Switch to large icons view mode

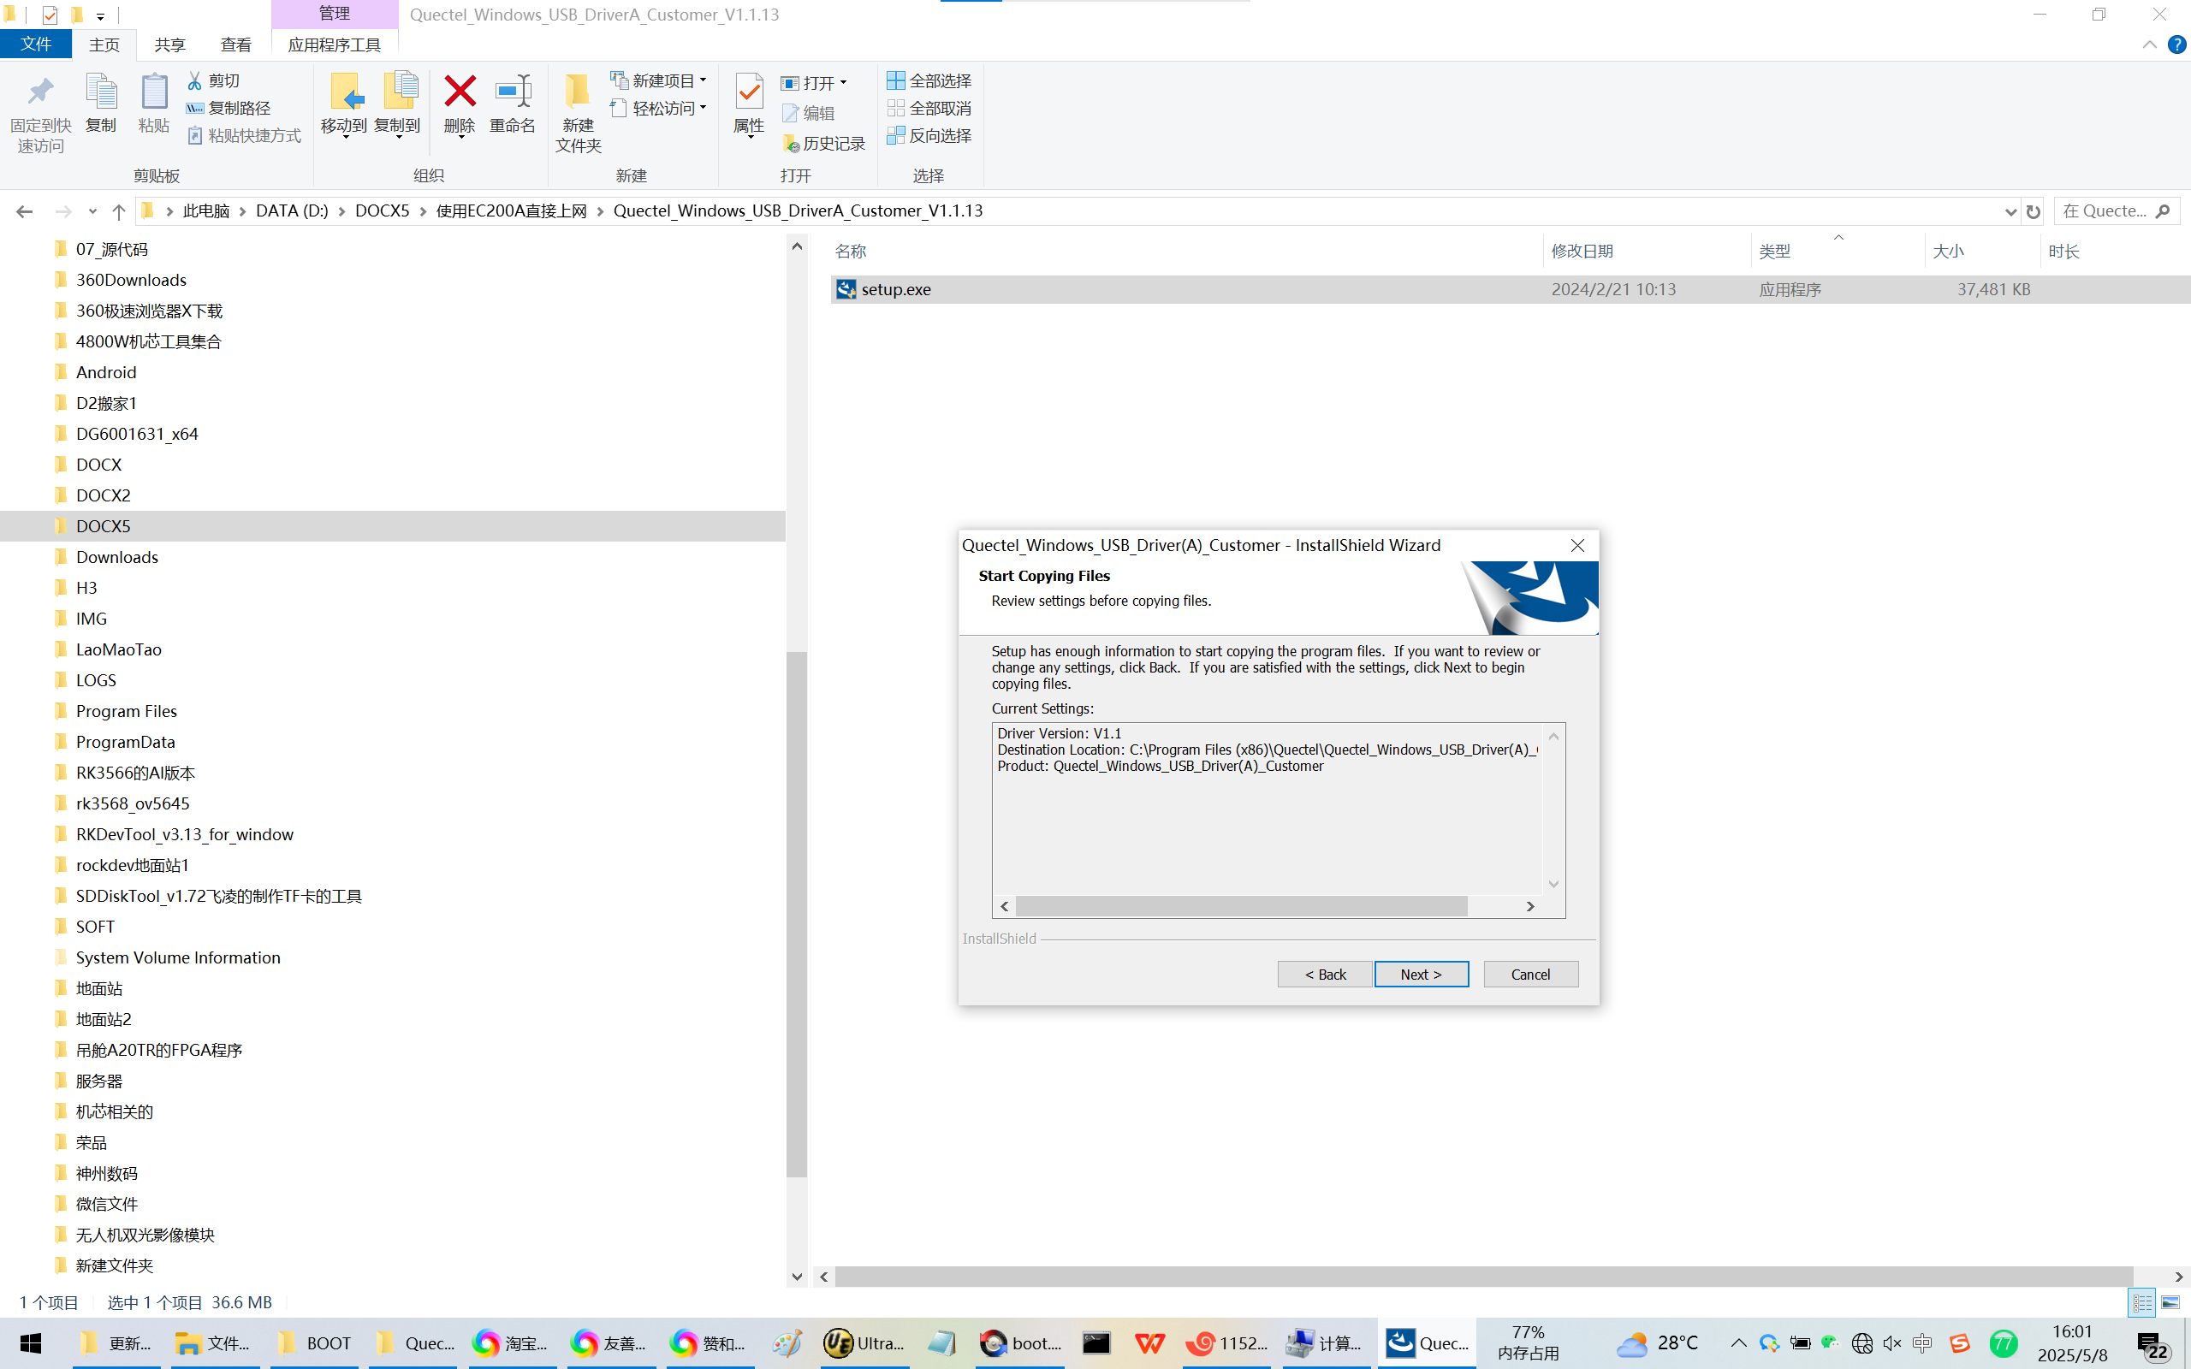tap(2170, 1302)
